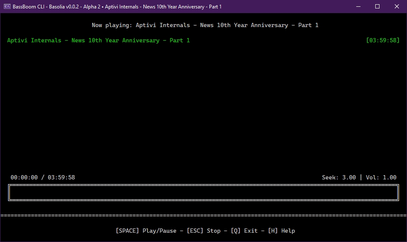This screenshot has height=242, width=407.
Task: Click the total time 03:59:58 beside elapsed time
Action: (61, 177)
